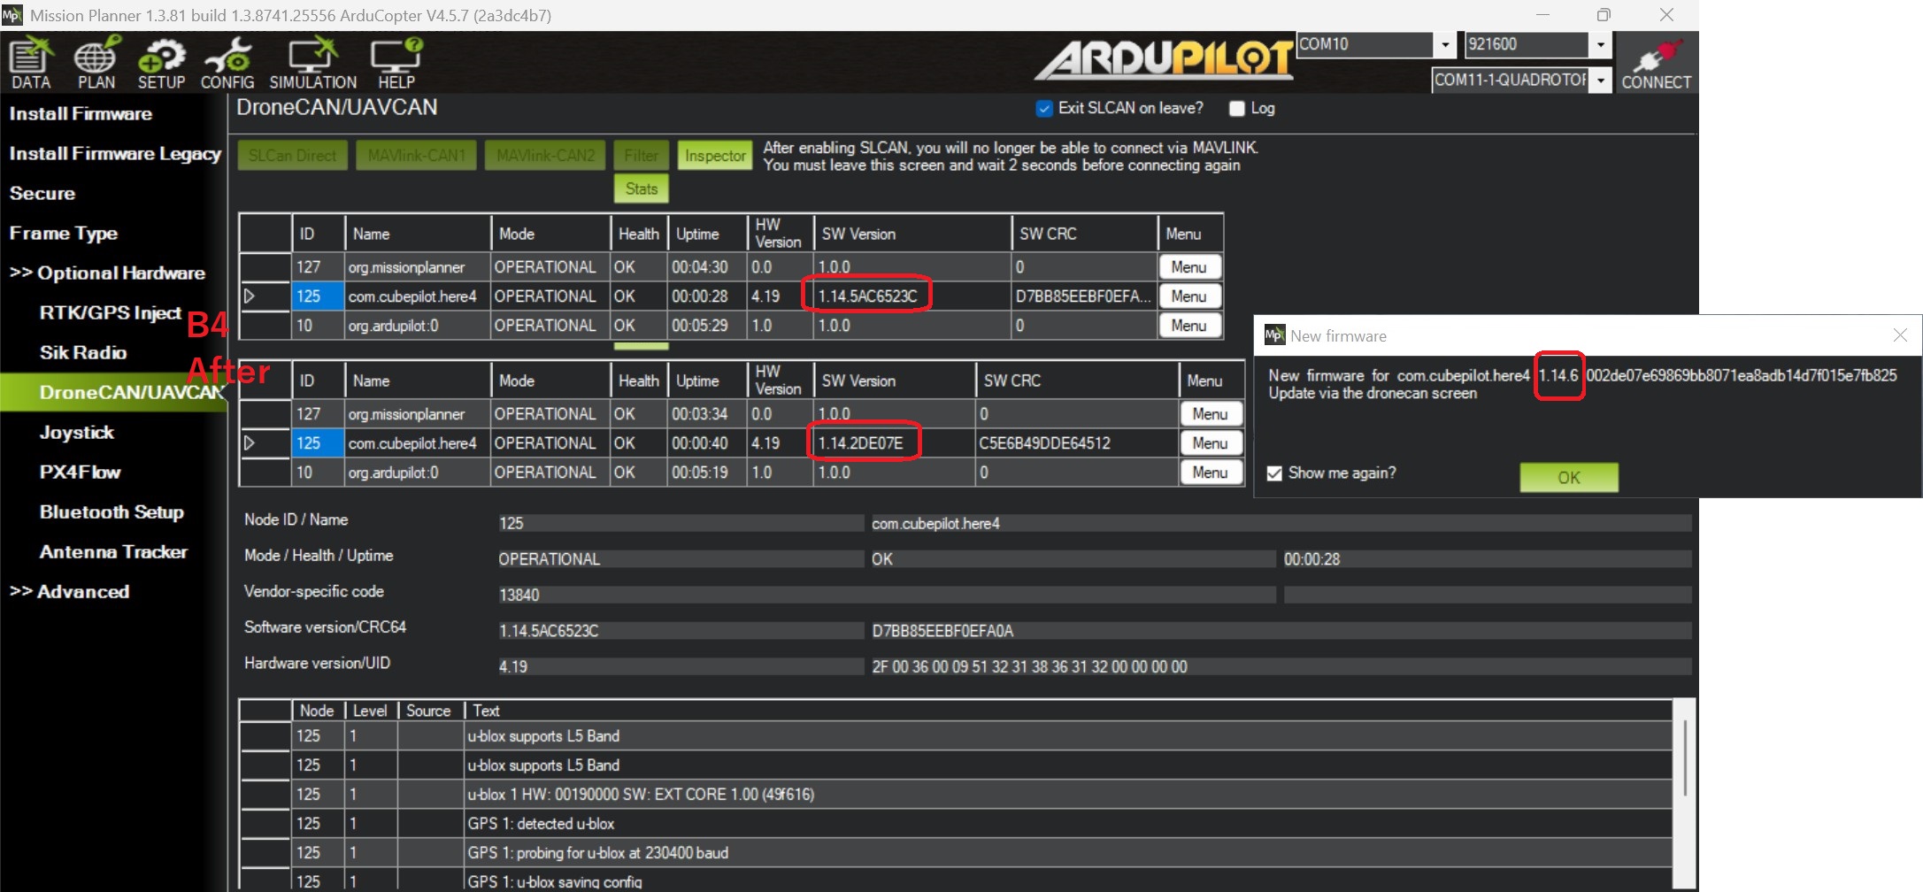Click the Level column header in log table
Viewport: 1923px width, 892px height.
(x=371, y=711)
